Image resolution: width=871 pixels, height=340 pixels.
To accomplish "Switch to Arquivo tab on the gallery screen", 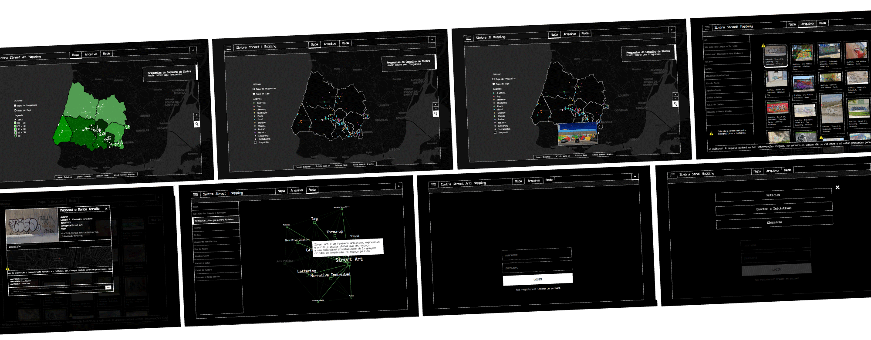I will (807, 24).
